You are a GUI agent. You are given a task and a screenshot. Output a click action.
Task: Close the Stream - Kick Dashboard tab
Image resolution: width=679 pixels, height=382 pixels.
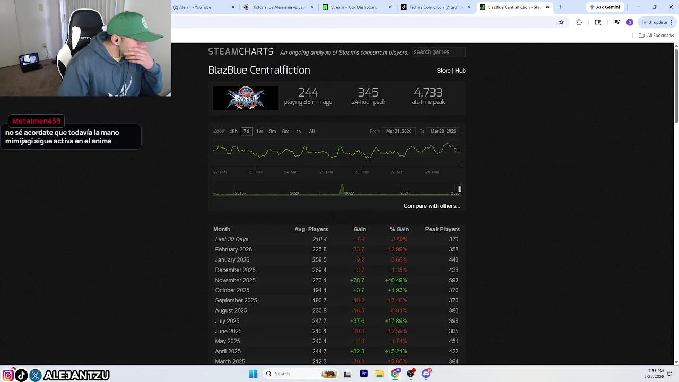[390, 7]
